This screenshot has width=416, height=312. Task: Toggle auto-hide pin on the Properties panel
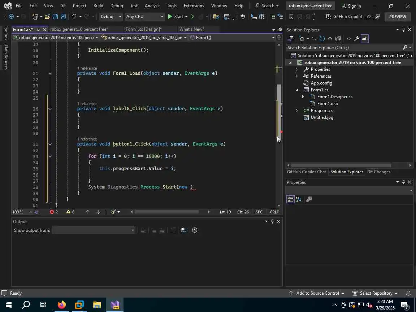[403, 182]
